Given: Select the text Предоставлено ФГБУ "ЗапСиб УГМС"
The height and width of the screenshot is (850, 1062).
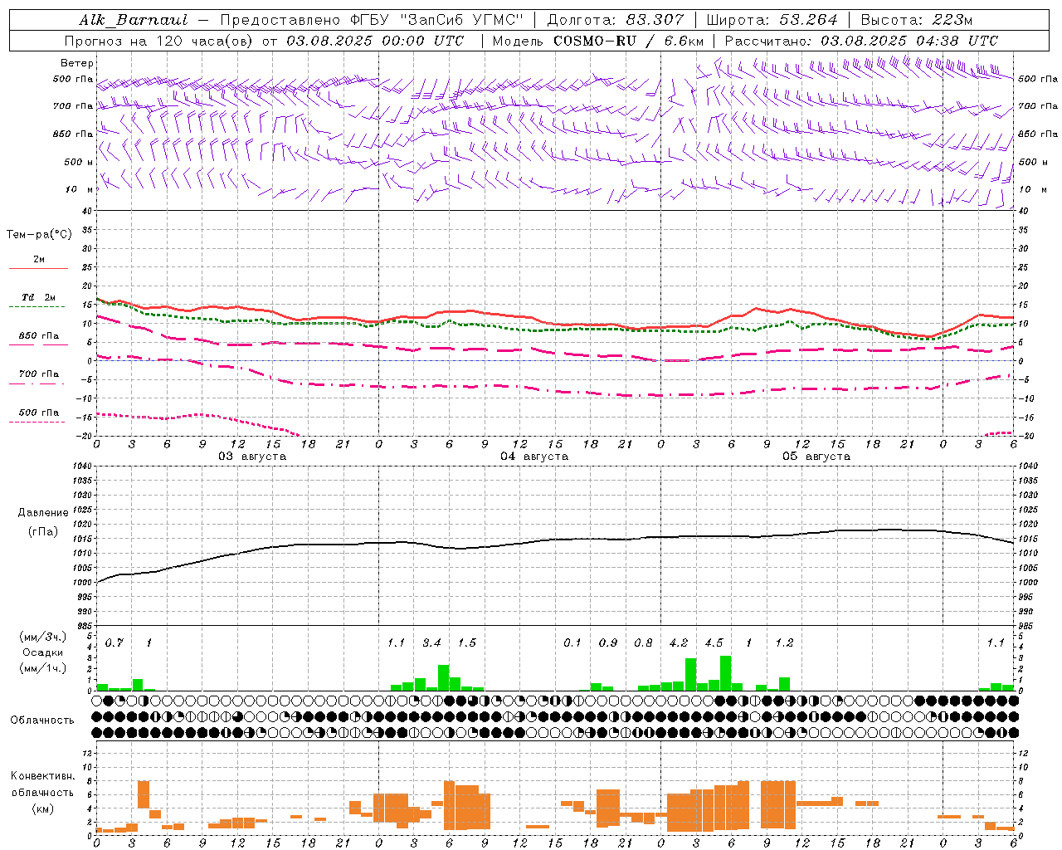Looking at the screenshot, I should click(373, 20).
